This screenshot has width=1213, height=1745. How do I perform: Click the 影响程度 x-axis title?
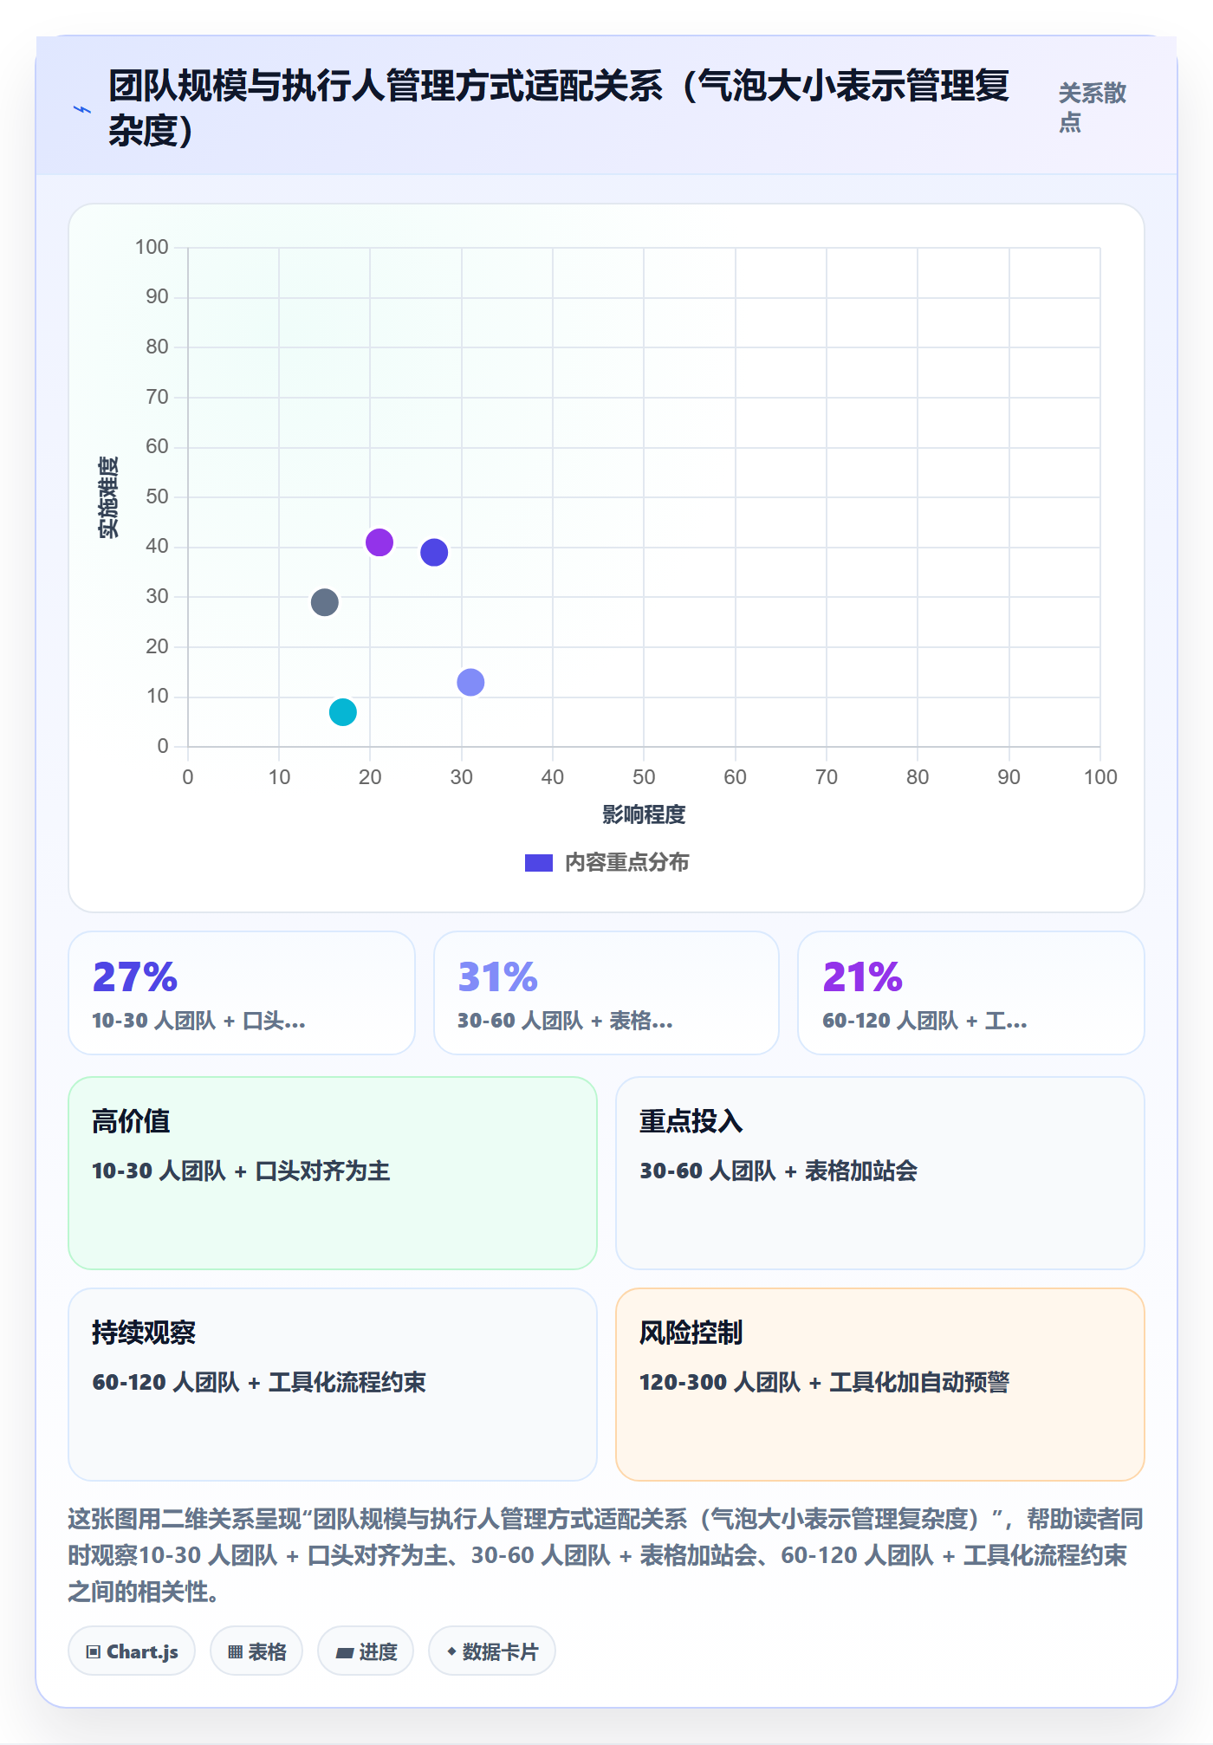[x=644, y=814]
